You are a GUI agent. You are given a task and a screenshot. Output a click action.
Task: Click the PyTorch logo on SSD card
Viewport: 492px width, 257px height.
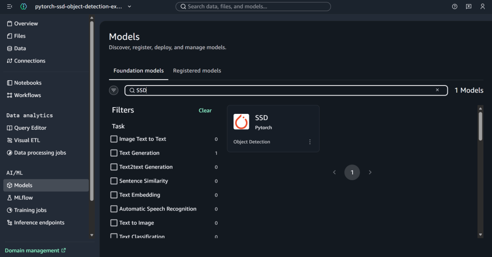pyautogui.click(x=241, y=122)
